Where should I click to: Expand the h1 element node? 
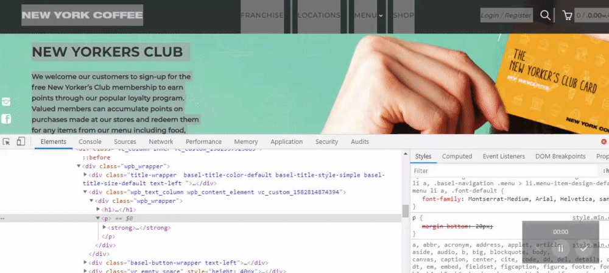click(98, 210)
